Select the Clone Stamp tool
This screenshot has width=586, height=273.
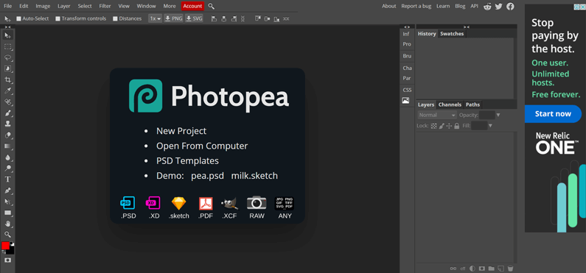[7, 124]
